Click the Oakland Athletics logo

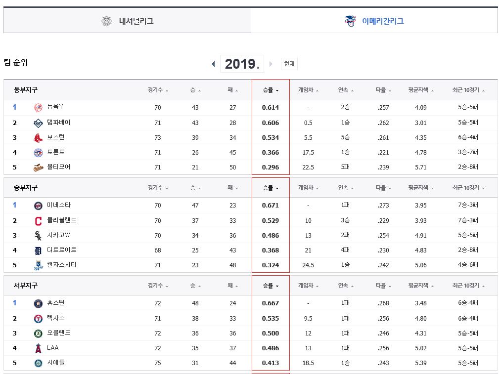tap(38, 333)
